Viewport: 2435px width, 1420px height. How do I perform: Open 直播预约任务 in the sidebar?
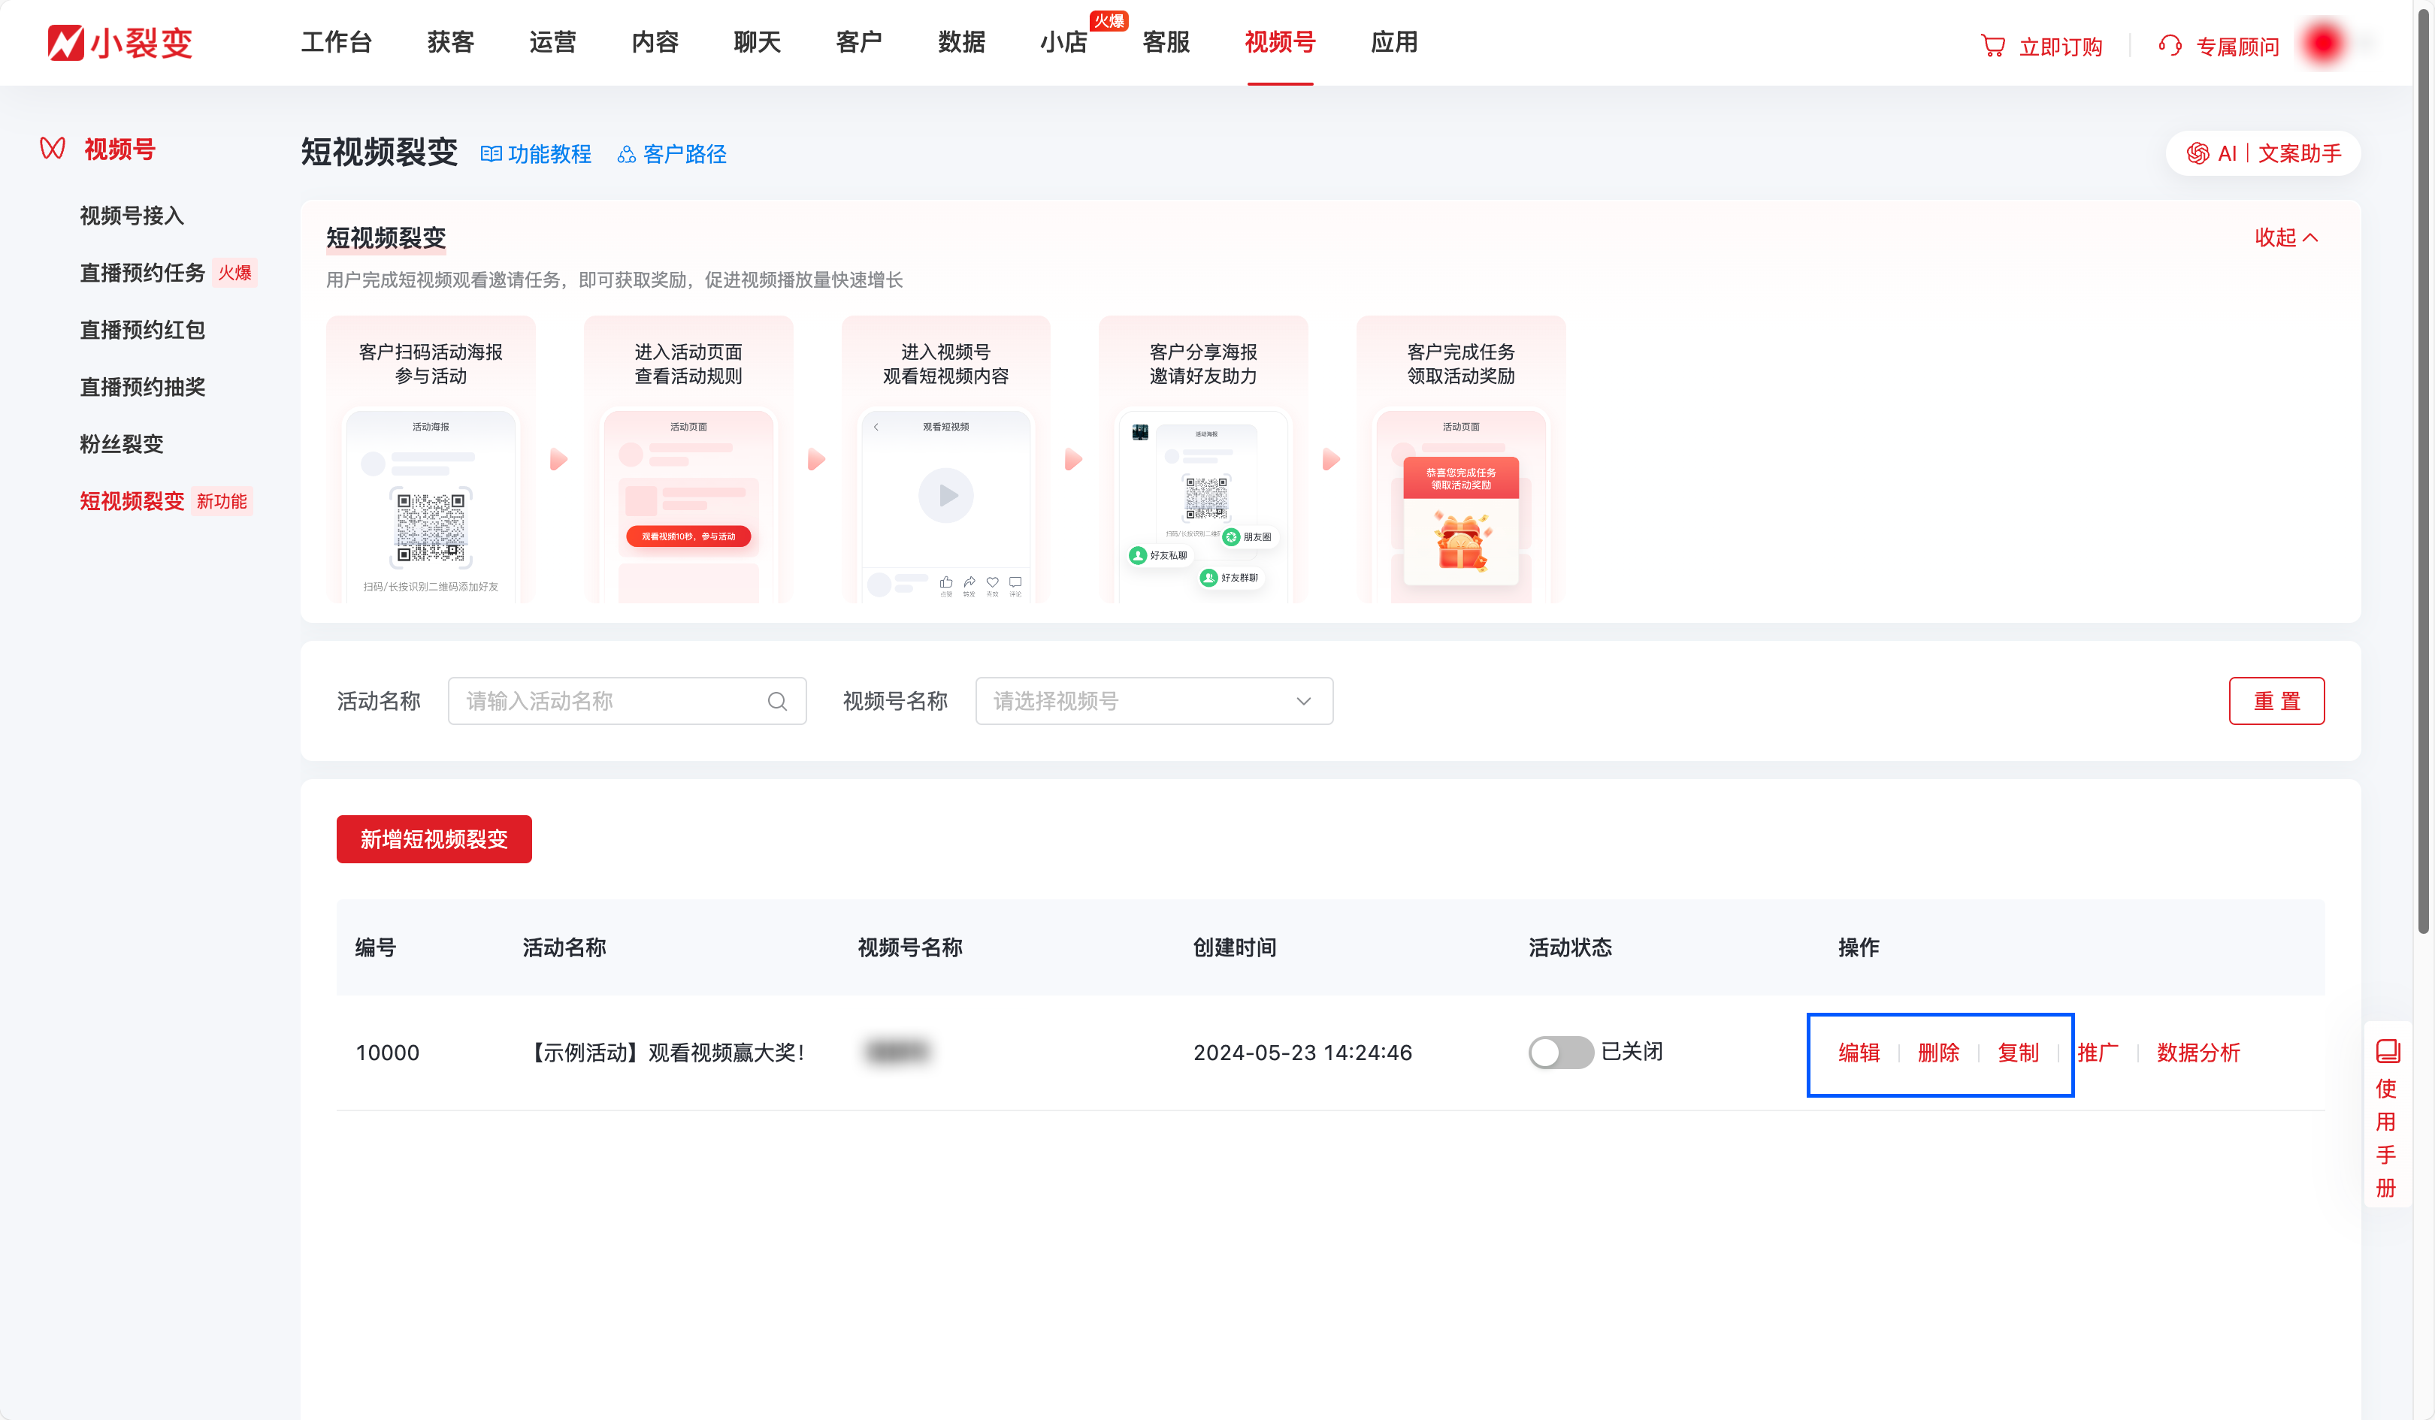pyautogui.click(x=142, y=273)
